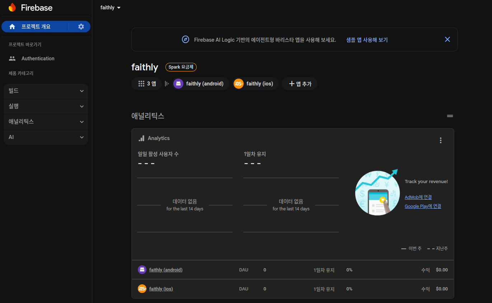Click the grid icon beside 3 앱

[x=141, y=84]
